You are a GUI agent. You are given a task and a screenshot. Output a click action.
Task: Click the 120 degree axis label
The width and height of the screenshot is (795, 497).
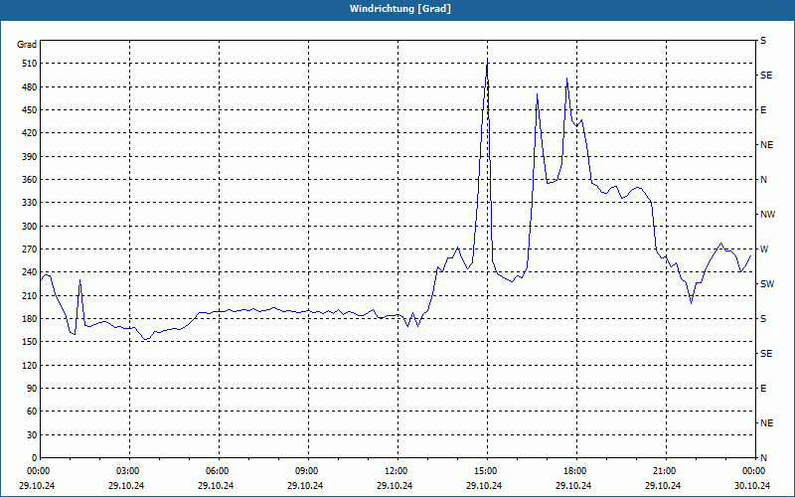(30, 365)
